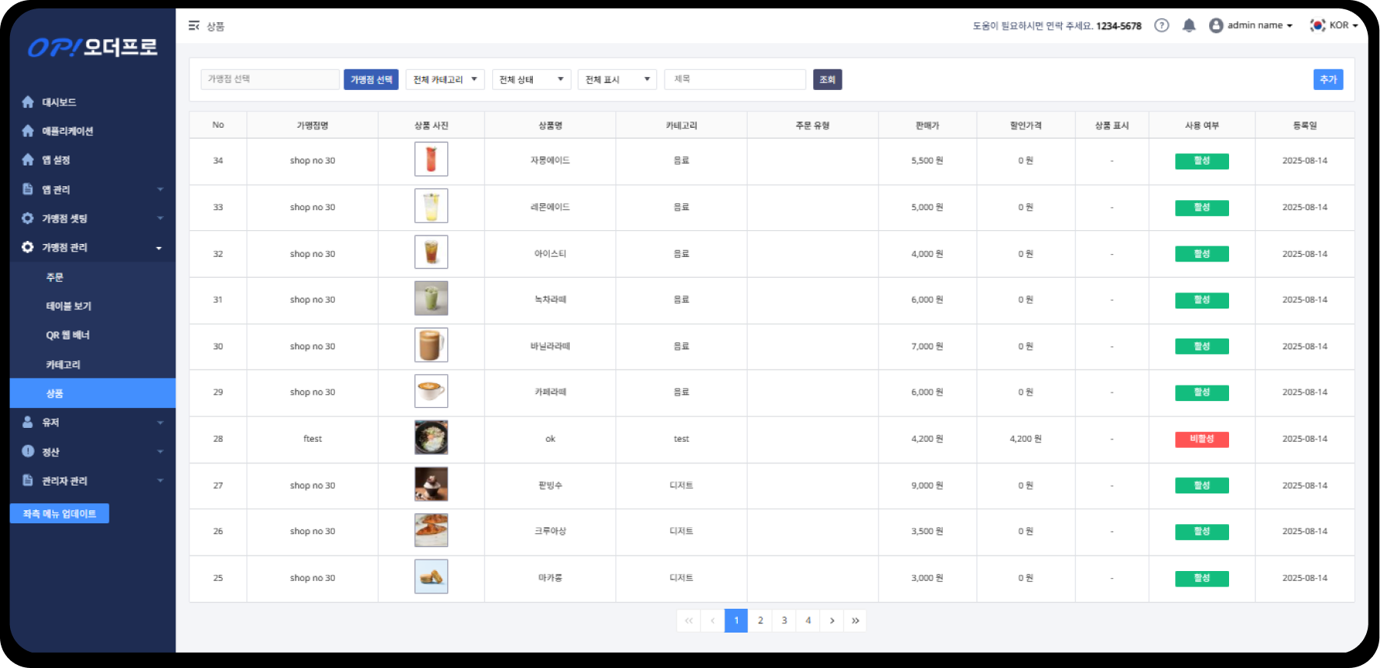Toggle 활성 status for 아이스티
Screen dimensions: 1380x668
tap(1201, 254)
